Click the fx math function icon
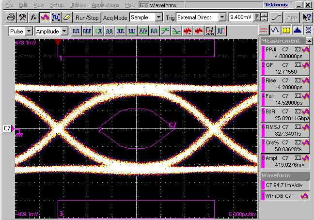 point(33,17)
